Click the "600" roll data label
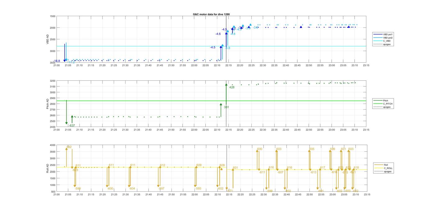Viewport: 435px width, 215px height. click(x=260, y=149)
